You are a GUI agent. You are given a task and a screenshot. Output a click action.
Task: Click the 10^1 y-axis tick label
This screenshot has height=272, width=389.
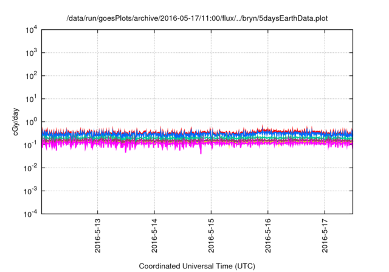31,99
